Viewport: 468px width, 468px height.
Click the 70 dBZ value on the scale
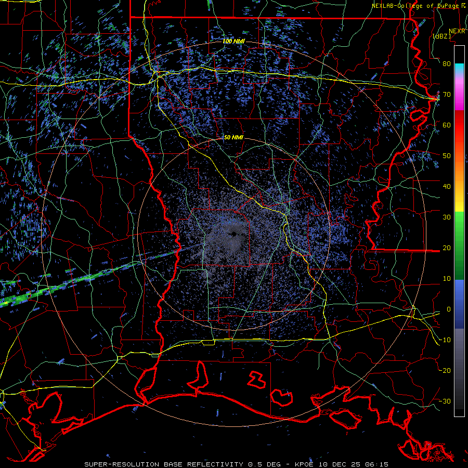coord(447,95)
